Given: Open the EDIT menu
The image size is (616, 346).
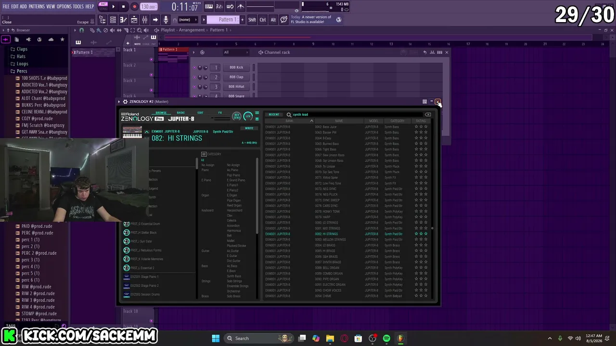Looking at the screenshot, I should [15, 6].
